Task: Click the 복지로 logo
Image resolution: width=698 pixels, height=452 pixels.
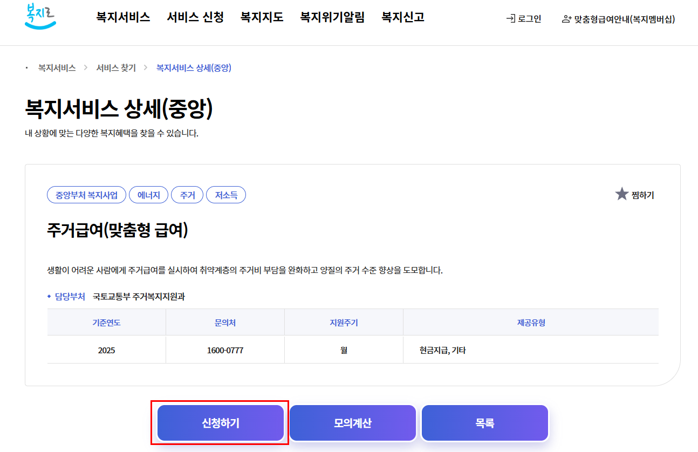Action: tap(40, 16)
